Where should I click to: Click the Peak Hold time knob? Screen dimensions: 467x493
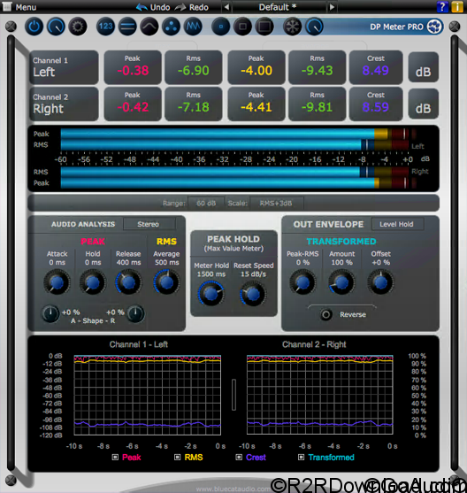(x=93, y=282)
